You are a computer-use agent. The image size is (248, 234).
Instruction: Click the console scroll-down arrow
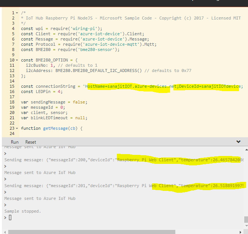click(x=246, y=226)
